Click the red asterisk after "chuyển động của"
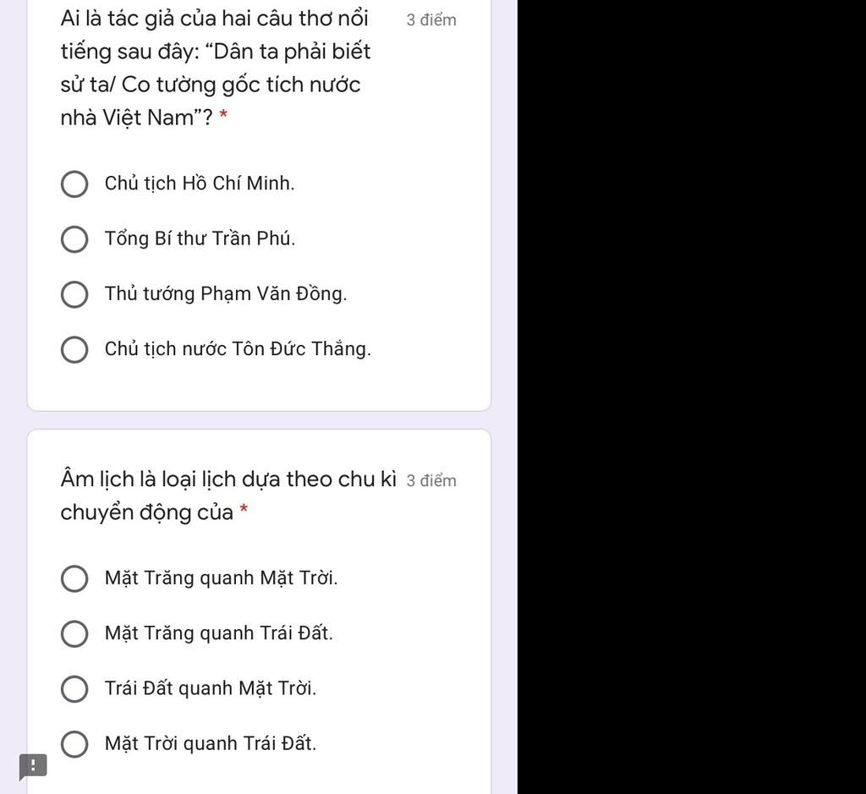The height and width of the screenshot is (794, 866). [244, 512]
